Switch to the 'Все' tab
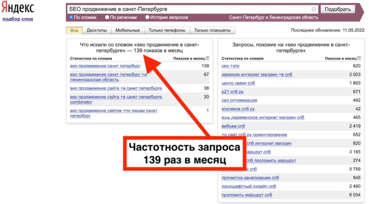Image resolution: width=369 pixels, height=204 pixels. [x=74, y=30]
